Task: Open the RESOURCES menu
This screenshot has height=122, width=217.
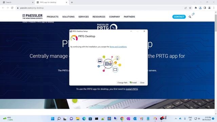Action: pos(99,17)
